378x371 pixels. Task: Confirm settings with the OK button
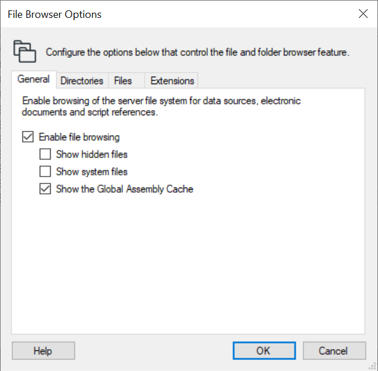pyautogui.click(x=264, y=351)
